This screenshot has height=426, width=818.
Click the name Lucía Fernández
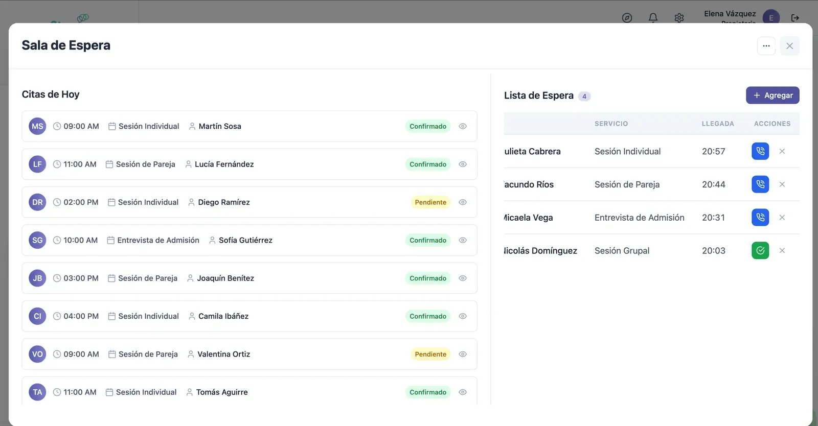tap(224, 164)
